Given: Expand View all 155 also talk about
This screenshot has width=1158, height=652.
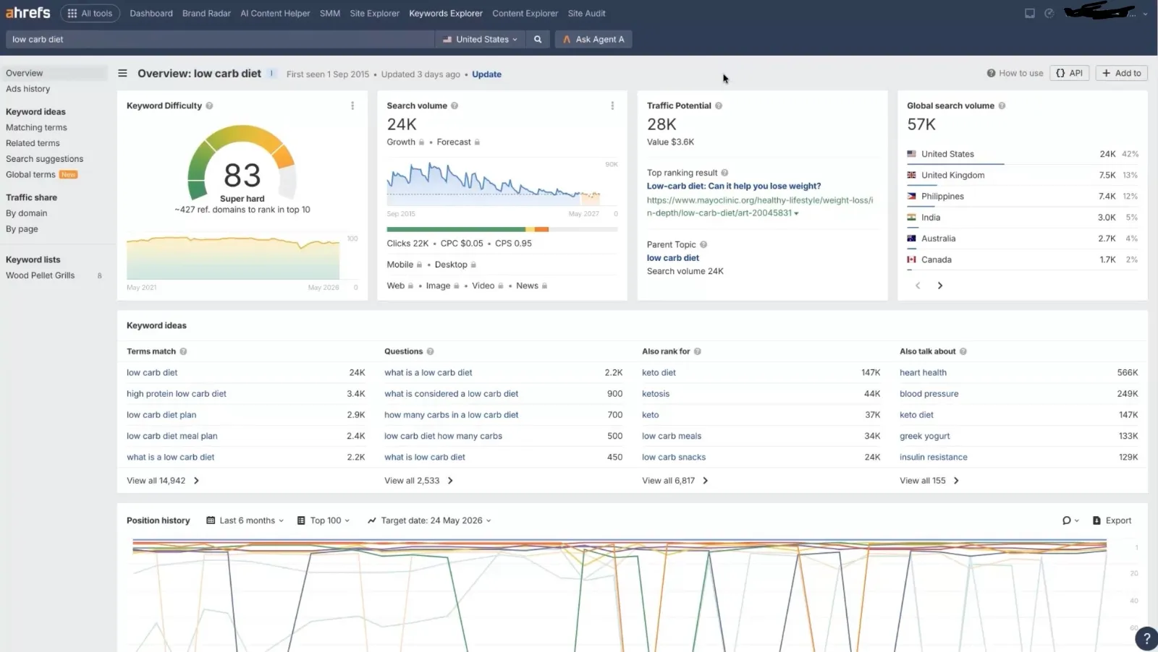Looking at the screenshot, I should click(929, 481).
